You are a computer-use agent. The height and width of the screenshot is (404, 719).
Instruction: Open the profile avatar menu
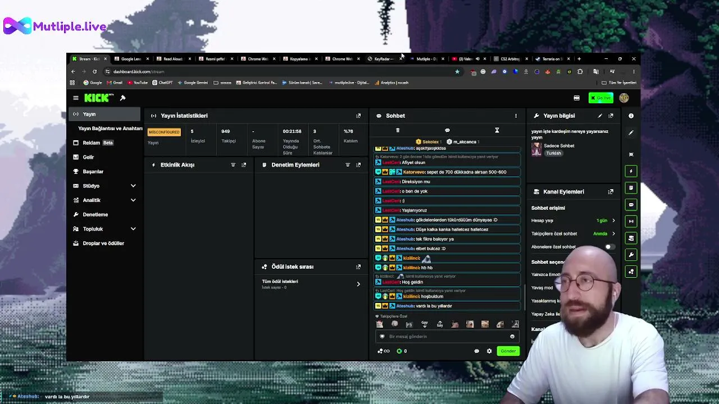[x=624, y=98]
